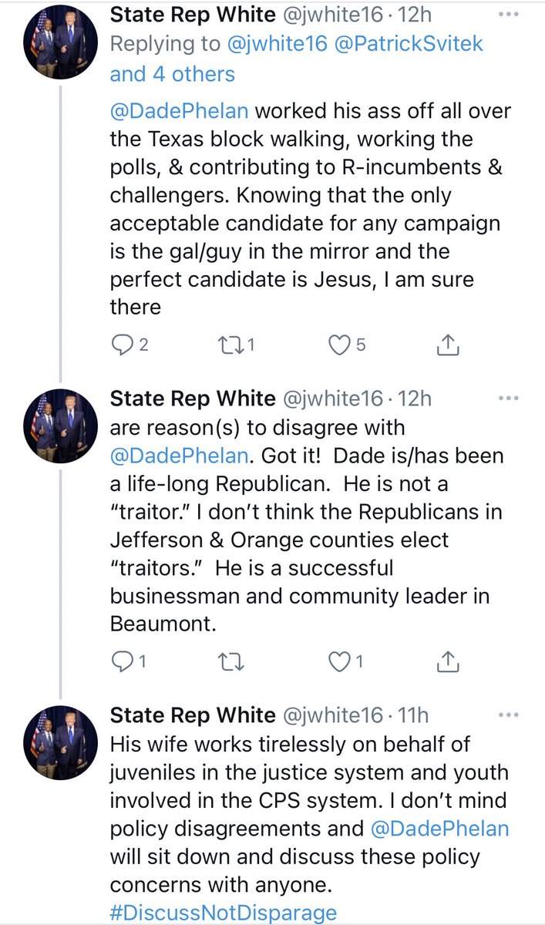
Task: Tap the #DiscussNotDisparage hashtag
Action: click(x=224, y=913)
